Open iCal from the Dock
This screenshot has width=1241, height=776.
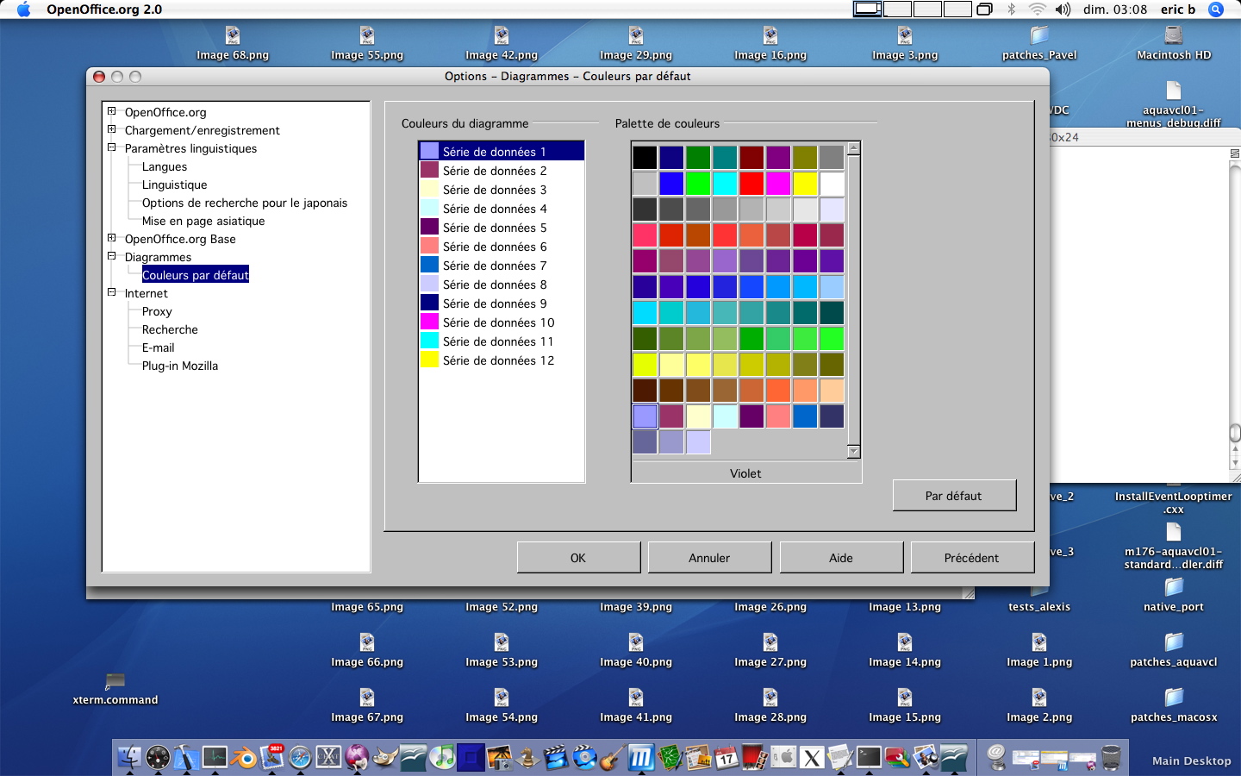(727, 757)
